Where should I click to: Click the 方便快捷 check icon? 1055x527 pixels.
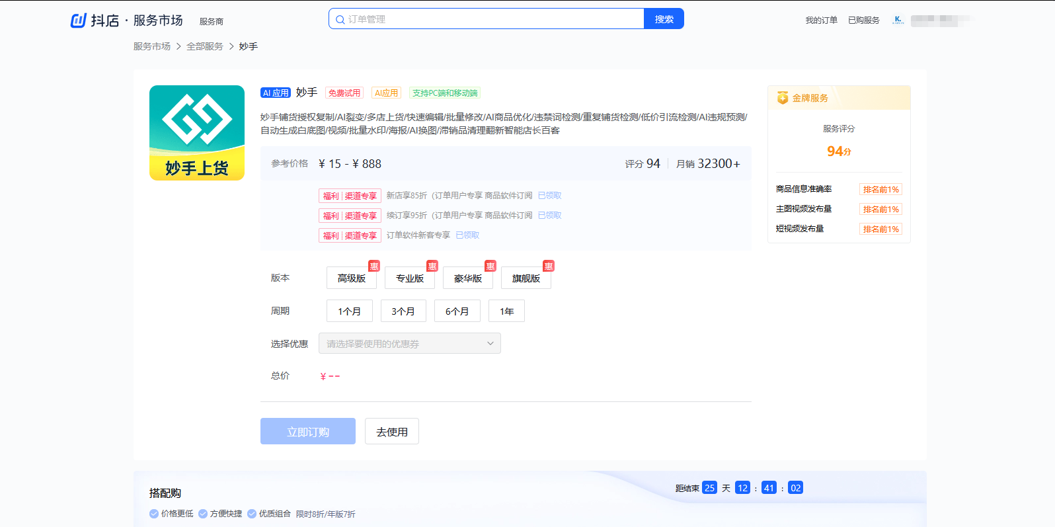coord(203,514)
